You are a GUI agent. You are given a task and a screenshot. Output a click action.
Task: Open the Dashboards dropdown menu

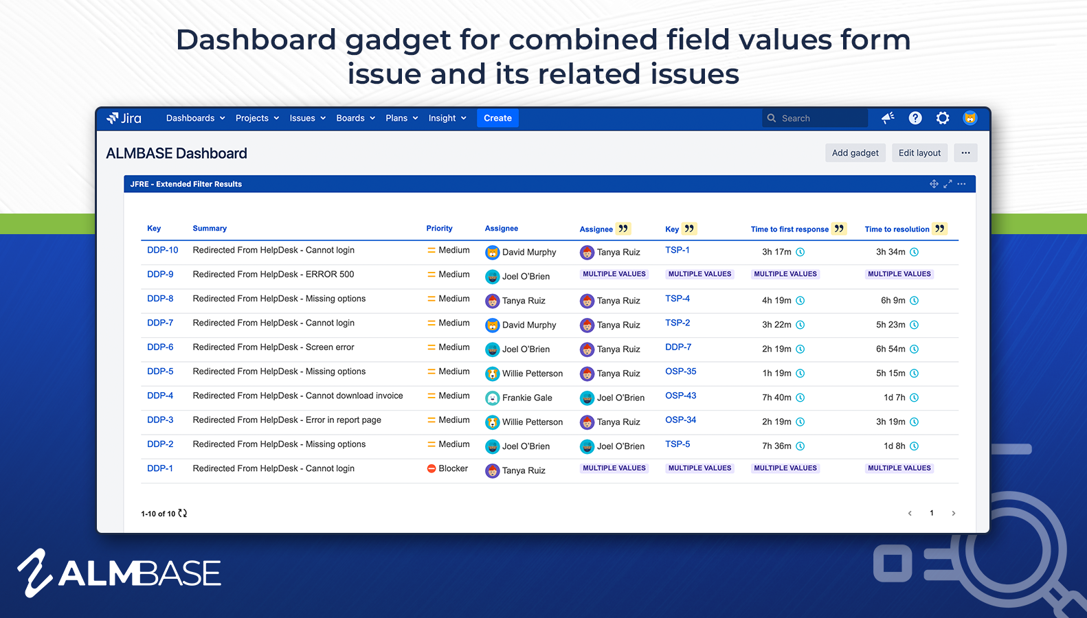pos(196,118)
